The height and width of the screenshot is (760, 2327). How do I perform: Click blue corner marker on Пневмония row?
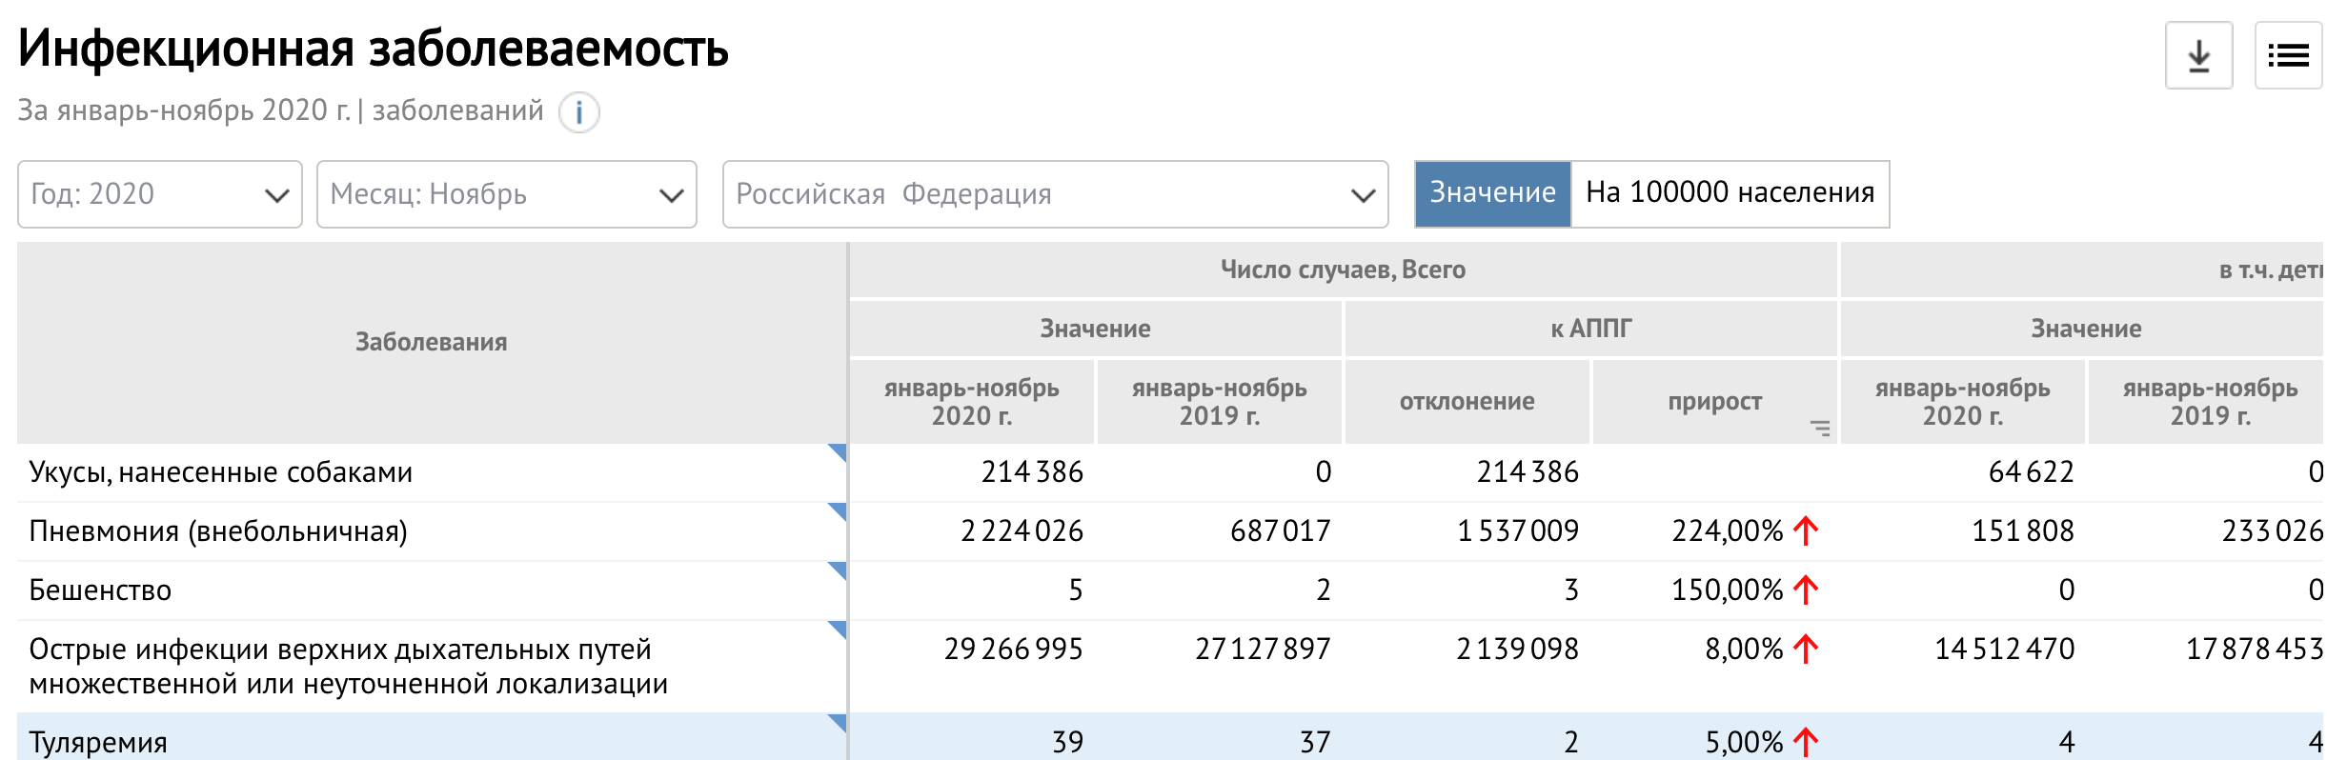(x=839, y=510)
